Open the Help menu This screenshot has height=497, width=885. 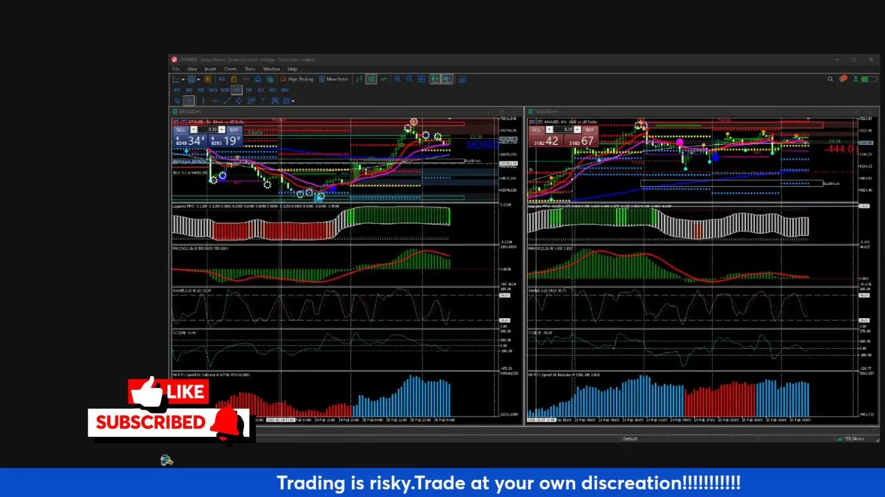coord(292,69)
